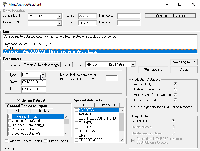Viewport: 200px width, 151px height.
Task: Open the Source DSN dropdown
Action: pyautogui.click(x=59, y=16)
